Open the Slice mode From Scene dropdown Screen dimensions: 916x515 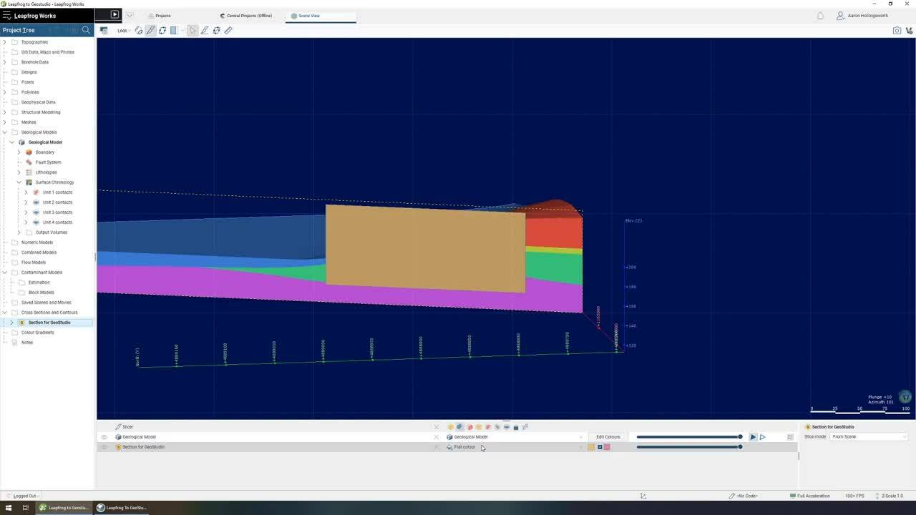(869, 437)
